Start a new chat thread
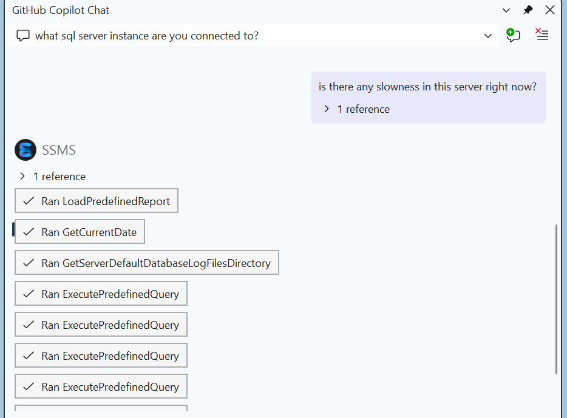Image resolution: width=567 pixels, height=418 pixels. click(513, 35)
